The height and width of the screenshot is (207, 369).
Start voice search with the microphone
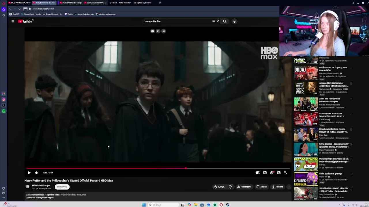pos(234,21)
